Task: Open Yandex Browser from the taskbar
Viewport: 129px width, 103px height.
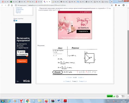Action: tap(21, 101)
